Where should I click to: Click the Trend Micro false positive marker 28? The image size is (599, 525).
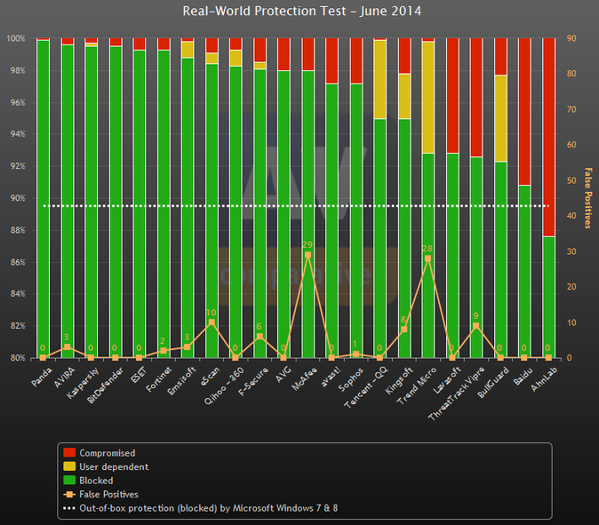[427, 259]
